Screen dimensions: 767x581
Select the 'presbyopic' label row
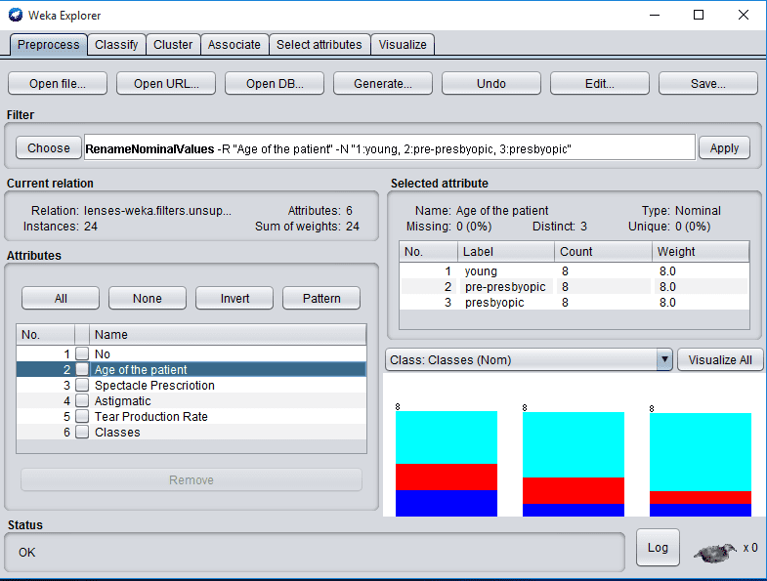575,303
